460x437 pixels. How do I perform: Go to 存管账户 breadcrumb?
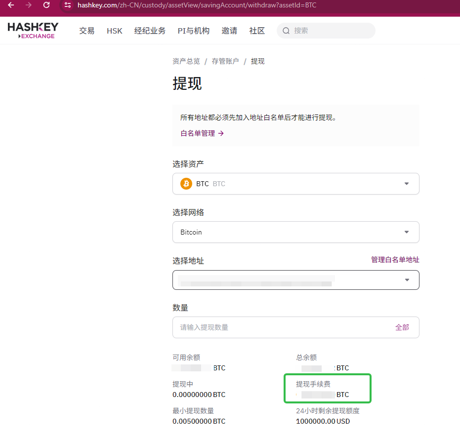tap(225, 61)
